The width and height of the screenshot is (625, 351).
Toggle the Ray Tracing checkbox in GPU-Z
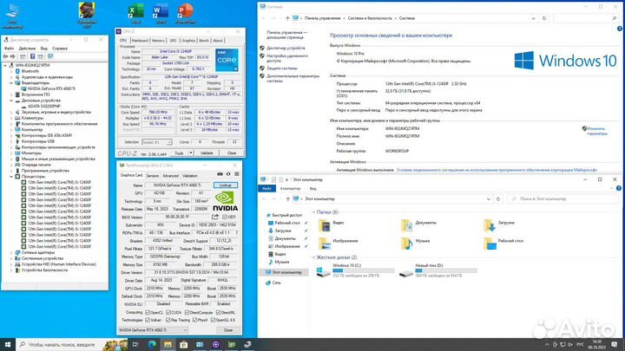(x=168, y=320)
